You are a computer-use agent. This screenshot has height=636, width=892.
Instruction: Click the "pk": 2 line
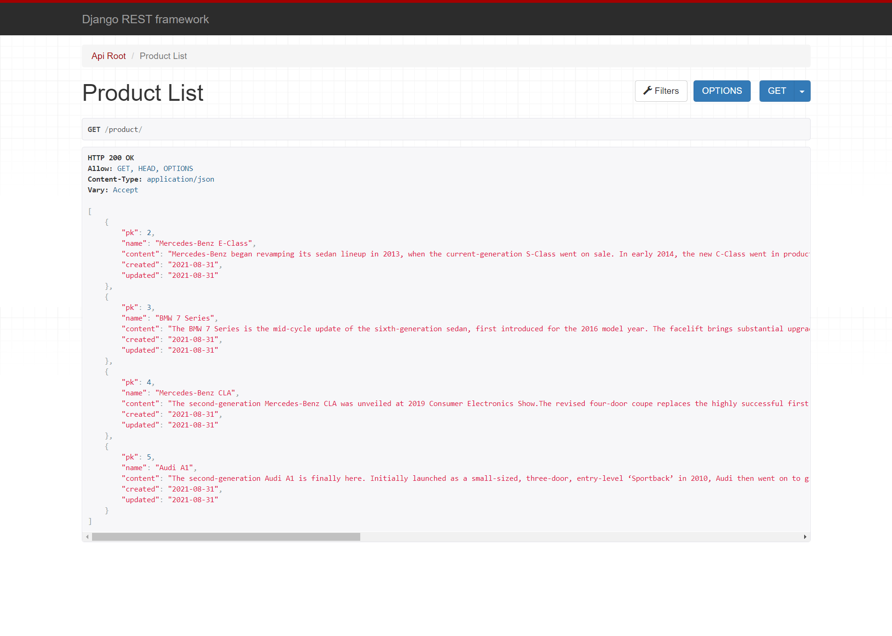coord(138,233)
